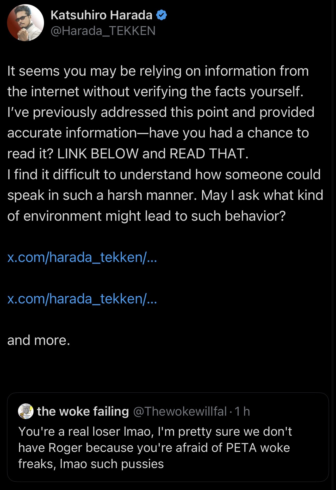Open Katsuhiro Harada's profile picture

(26, 23)
